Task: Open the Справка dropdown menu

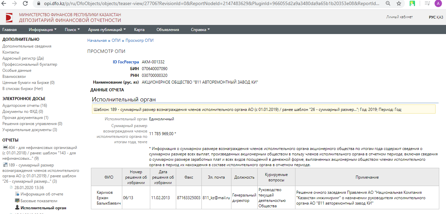Action: pyautogui.click(x=200, y=30)
